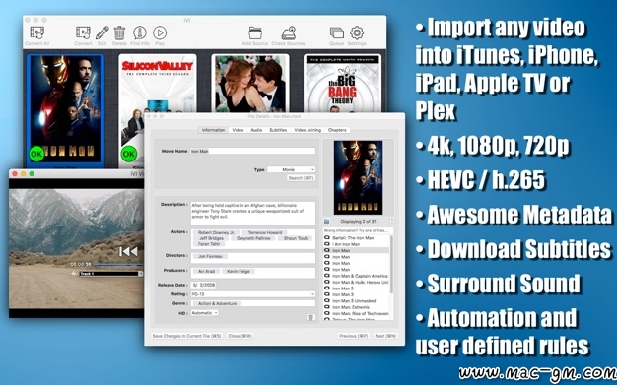
Task: Switch to the Video Joining tab
Action: 308,130
